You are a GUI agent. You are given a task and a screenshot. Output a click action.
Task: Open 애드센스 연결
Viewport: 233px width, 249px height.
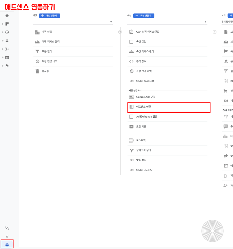pyautogui.click(x=167, y=107)
